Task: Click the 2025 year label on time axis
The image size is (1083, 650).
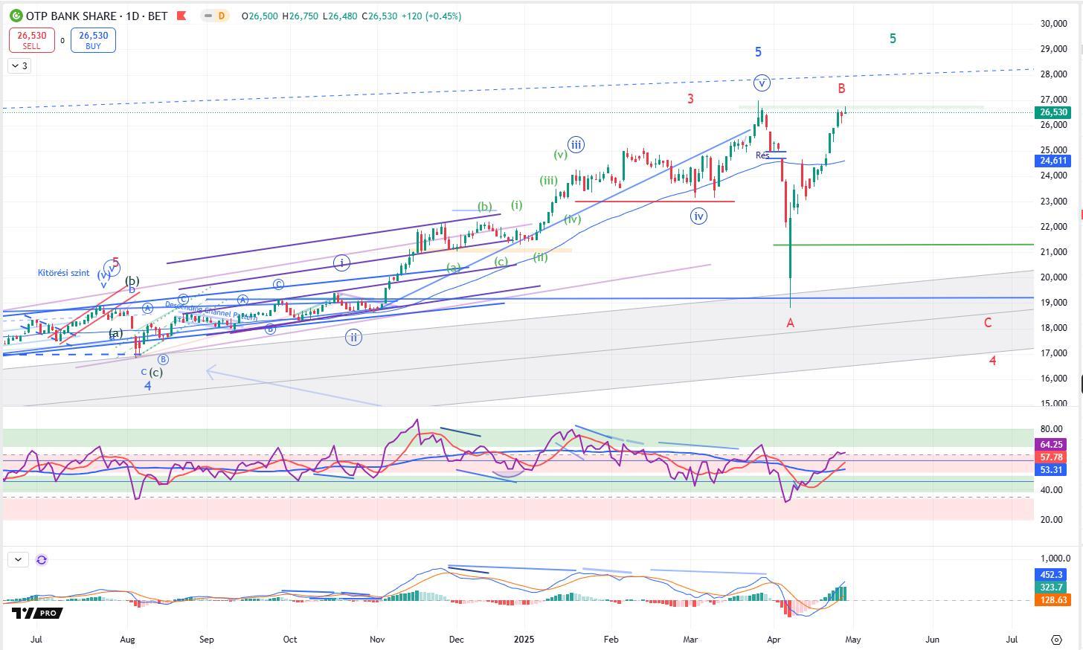Action: pyautogui.click(x=524, y=639)
